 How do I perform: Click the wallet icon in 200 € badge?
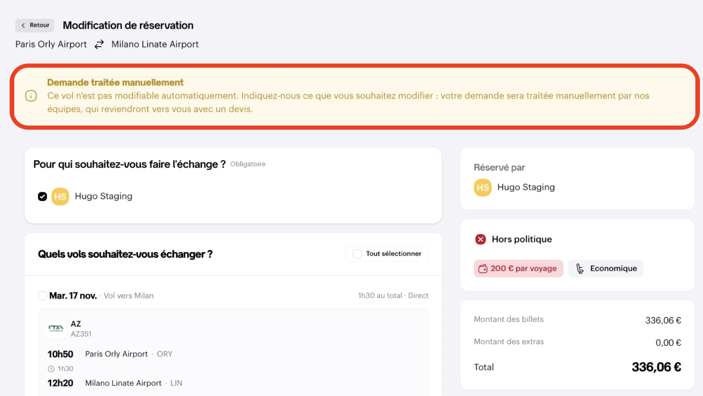pyautogui.click(x=483, y=268)
